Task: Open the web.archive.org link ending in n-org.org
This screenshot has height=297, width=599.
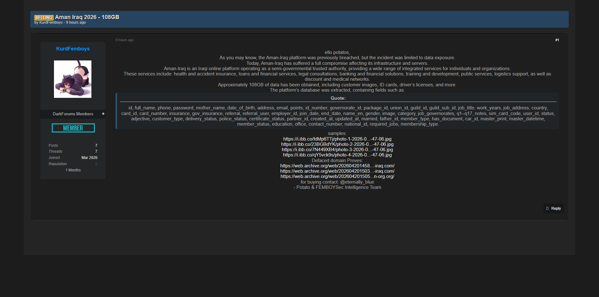Action: pyautogui.click(x=337, y=176)
